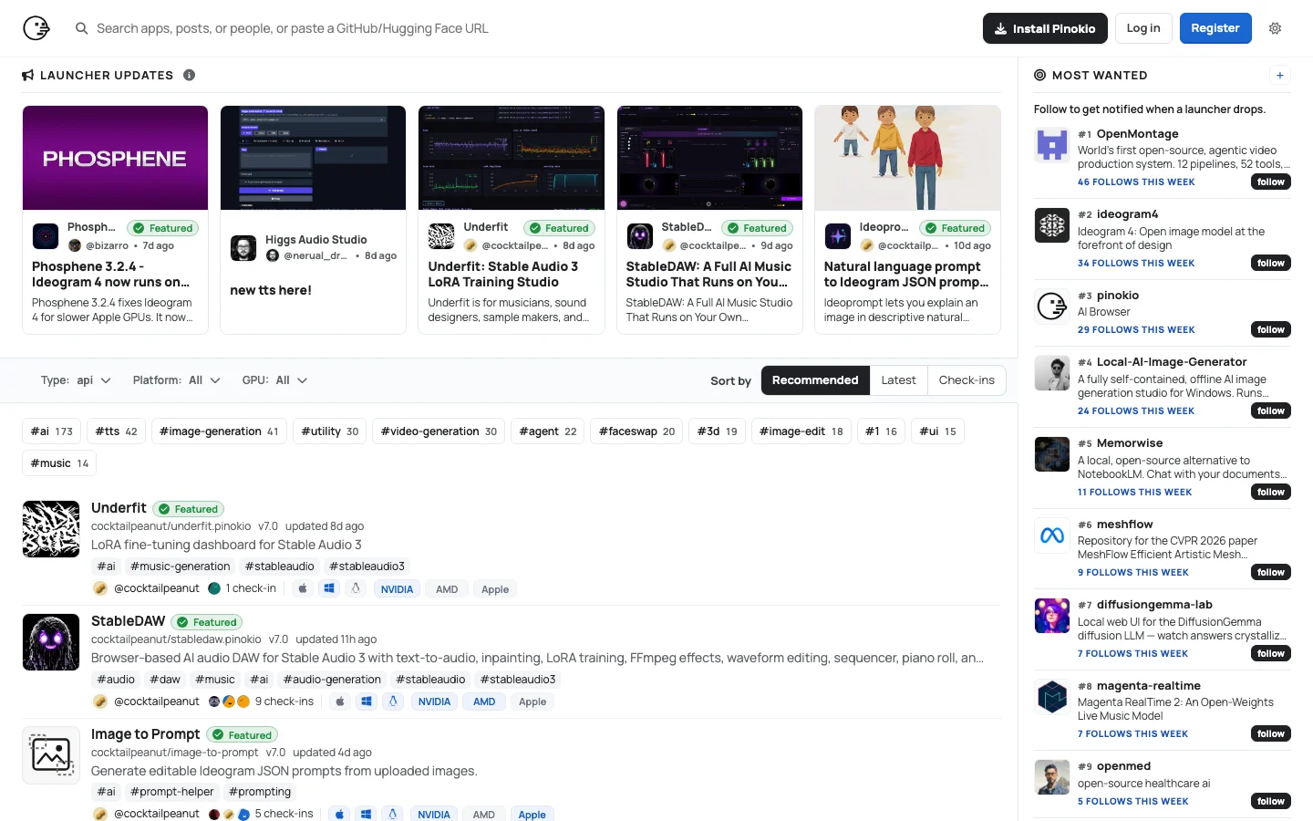The image size is (1313, 821).
Task: Select the #faceswap tag
Action: click(636, 431)
